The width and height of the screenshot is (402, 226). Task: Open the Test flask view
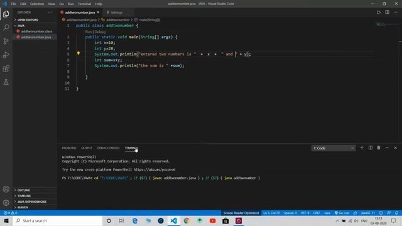pos(6,82)
